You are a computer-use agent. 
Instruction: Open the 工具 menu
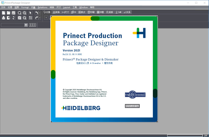coord(75,7)
